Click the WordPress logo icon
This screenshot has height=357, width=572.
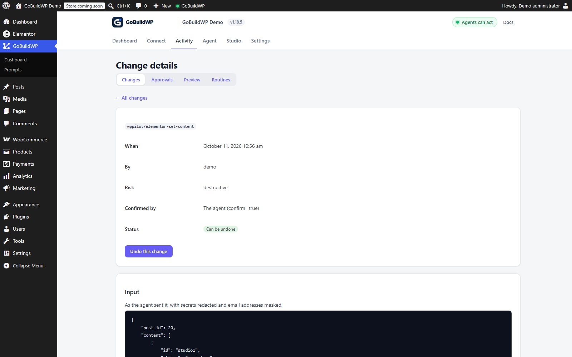coord(6,6)
